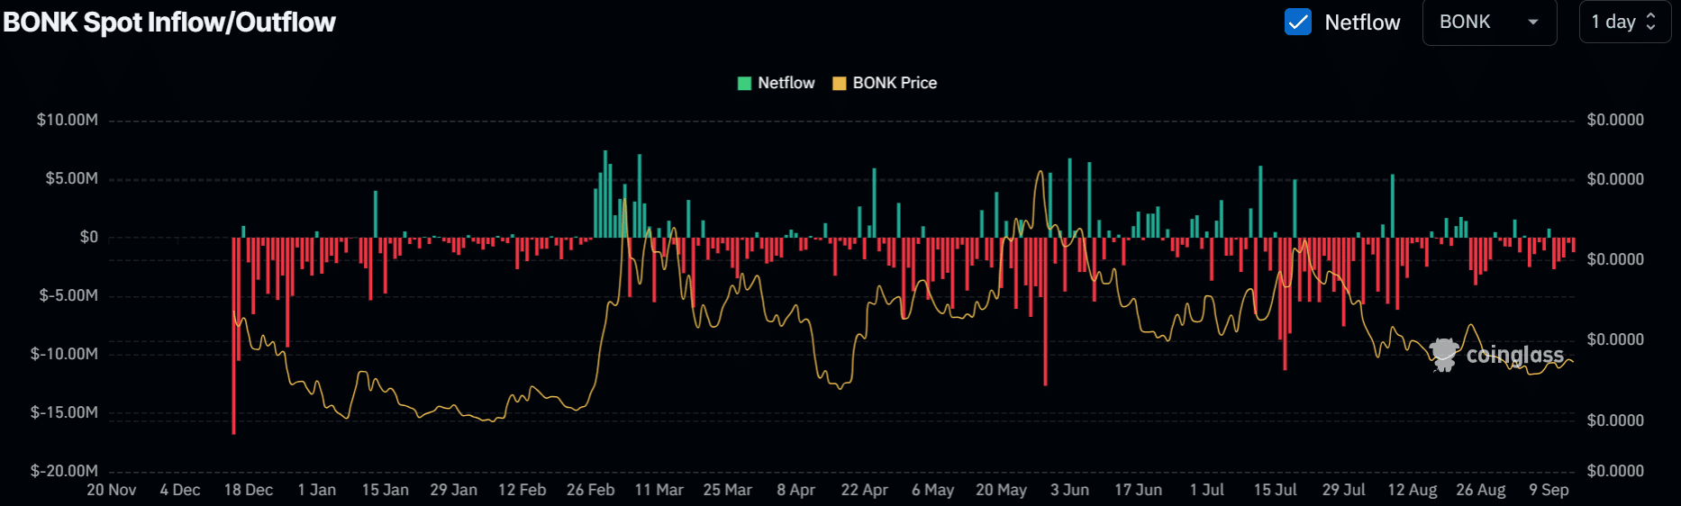
Task: Click the $10.00M axis label
Action: click(x=68, y=120)
